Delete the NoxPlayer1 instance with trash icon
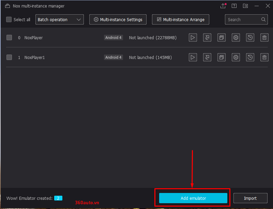 click(264, 57)
